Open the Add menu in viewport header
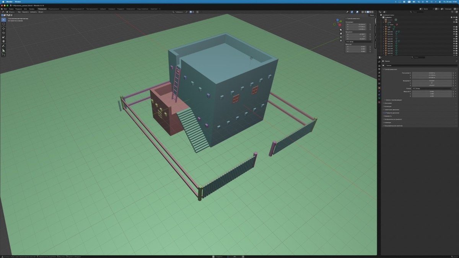 click(33, 12)
